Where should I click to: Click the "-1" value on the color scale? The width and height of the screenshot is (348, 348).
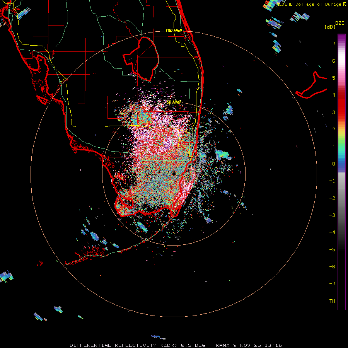332,181
